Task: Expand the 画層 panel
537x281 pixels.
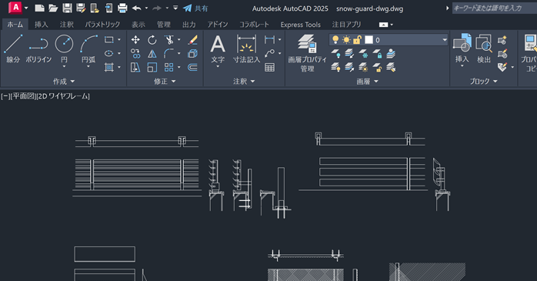Action: pos(367,81)
